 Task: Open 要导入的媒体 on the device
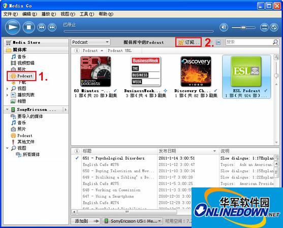tap(27, 117)
